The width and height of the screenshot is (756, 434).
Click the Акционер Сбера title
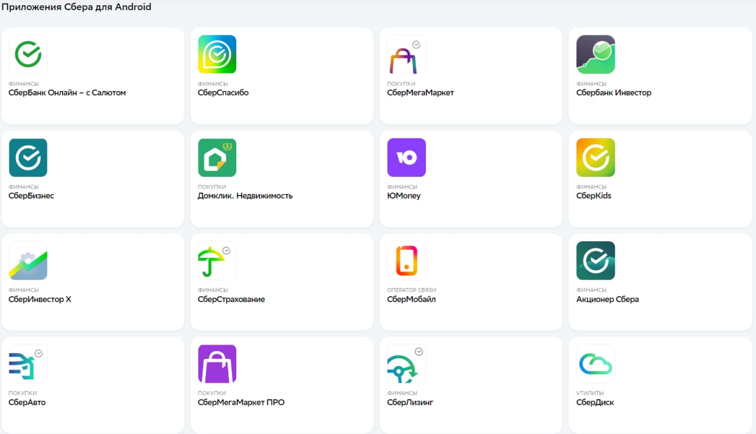[x=608, y=299]
